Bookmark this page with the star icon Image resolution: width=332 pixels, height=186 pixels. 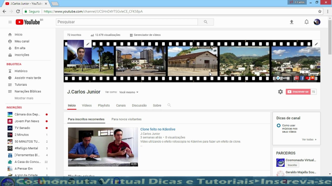(x=320, y=11)
